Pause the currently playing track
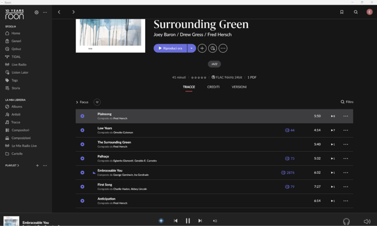 pyautogui.click(x=188, y=220)
